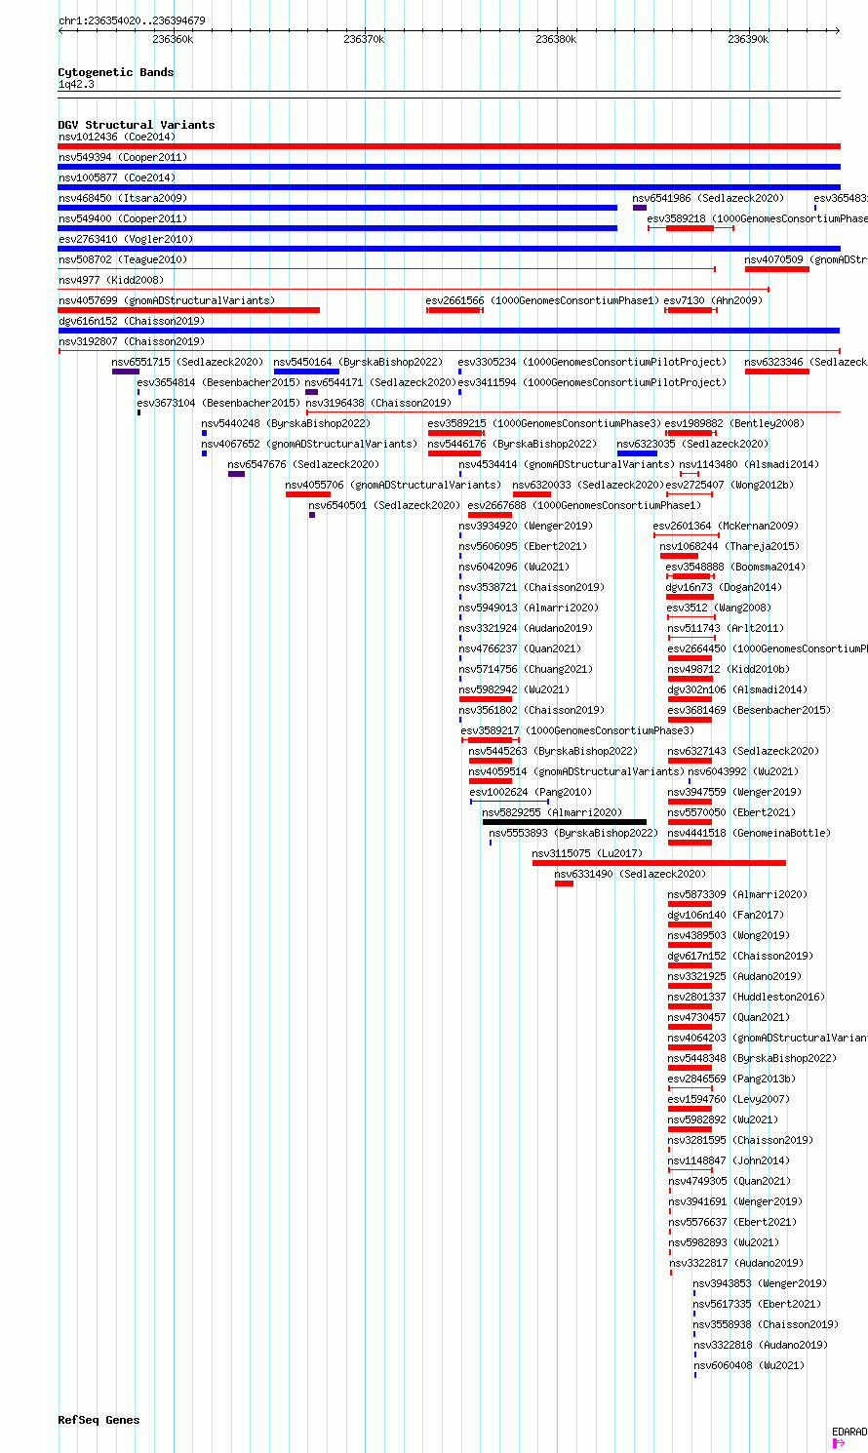Click the nsv4067652 gnomADStructuralVariants label
Screen dimensions: 868x1453
(x=309, y=444)
